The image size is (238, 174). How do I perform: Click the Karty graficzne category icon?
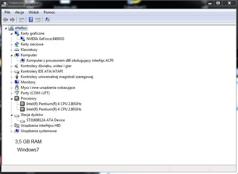click(17, 33)
